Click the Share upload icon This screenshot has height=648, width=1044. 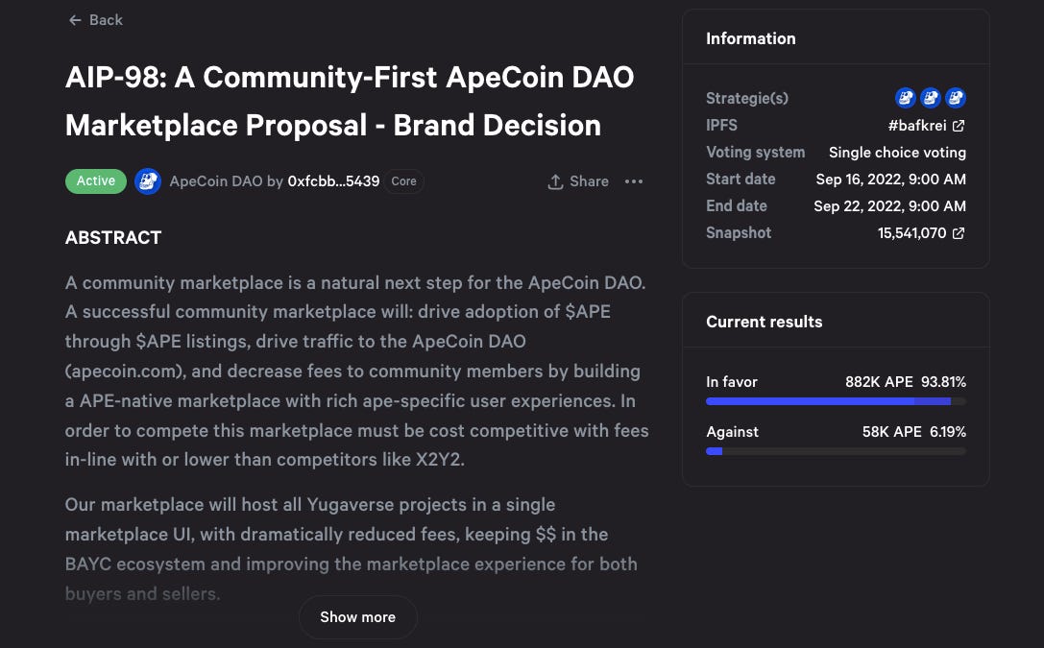(x=555, y=181)
